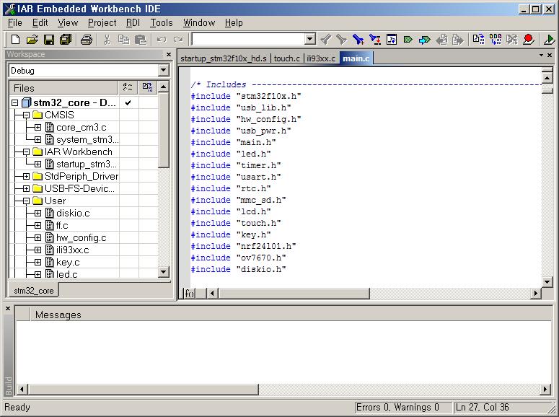Switch to touch.c editor tab

click(286, 58)
